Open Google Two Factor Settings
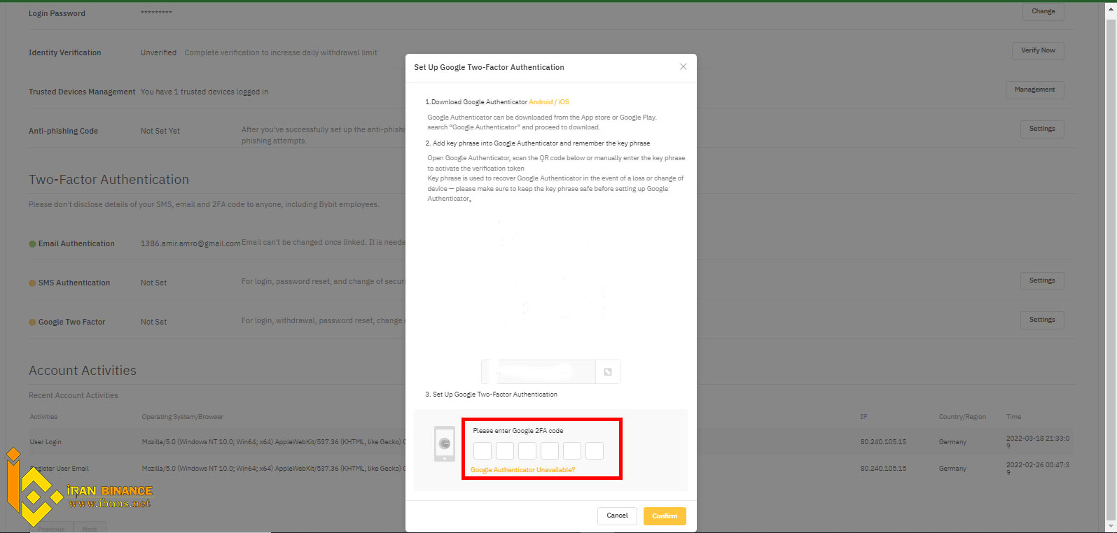 click(1042, 320)
